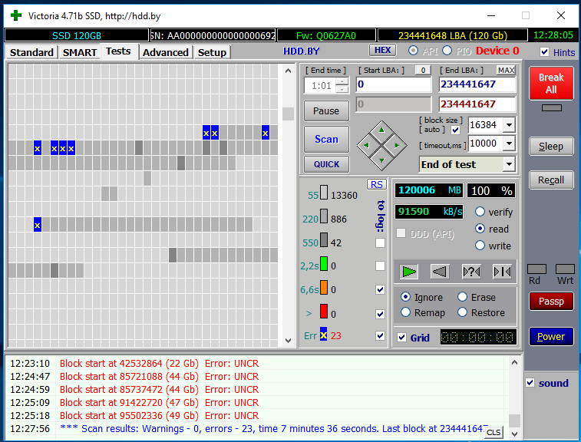Click the HEX button

tap(383, 50)
